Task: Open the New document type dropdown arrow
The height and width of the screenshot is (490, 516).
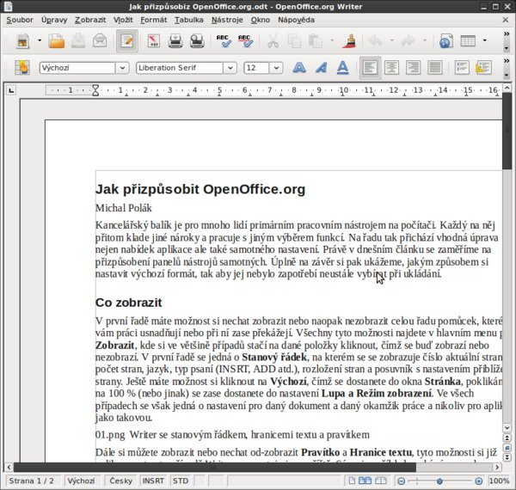Action: click(40, 40)
